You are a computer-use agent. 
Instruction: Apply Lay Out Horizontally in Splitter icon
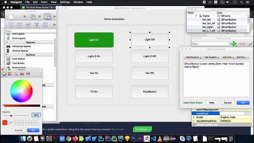click(x=28, y=25)
